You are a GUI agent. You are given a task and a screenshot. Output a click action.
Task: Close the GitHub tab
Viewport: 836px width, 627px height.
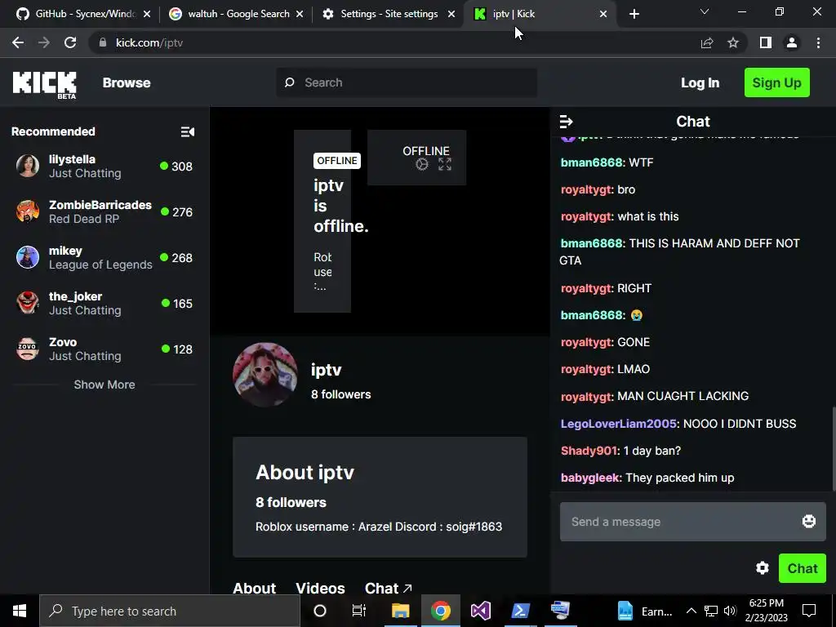click(147, 14)
